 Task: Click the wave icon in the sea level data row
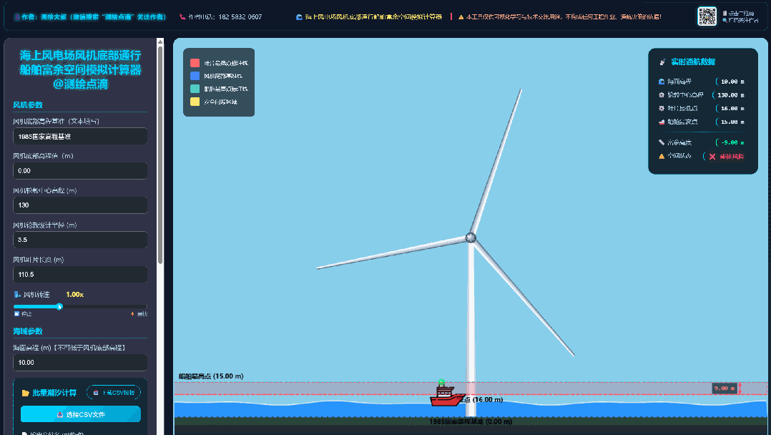(x=662, y=82)
